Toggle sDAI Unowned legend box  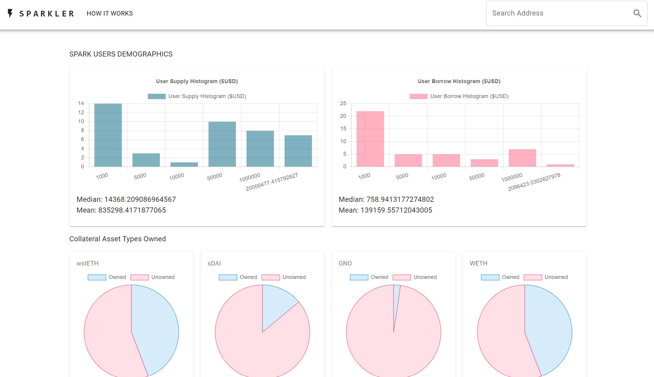271,277
